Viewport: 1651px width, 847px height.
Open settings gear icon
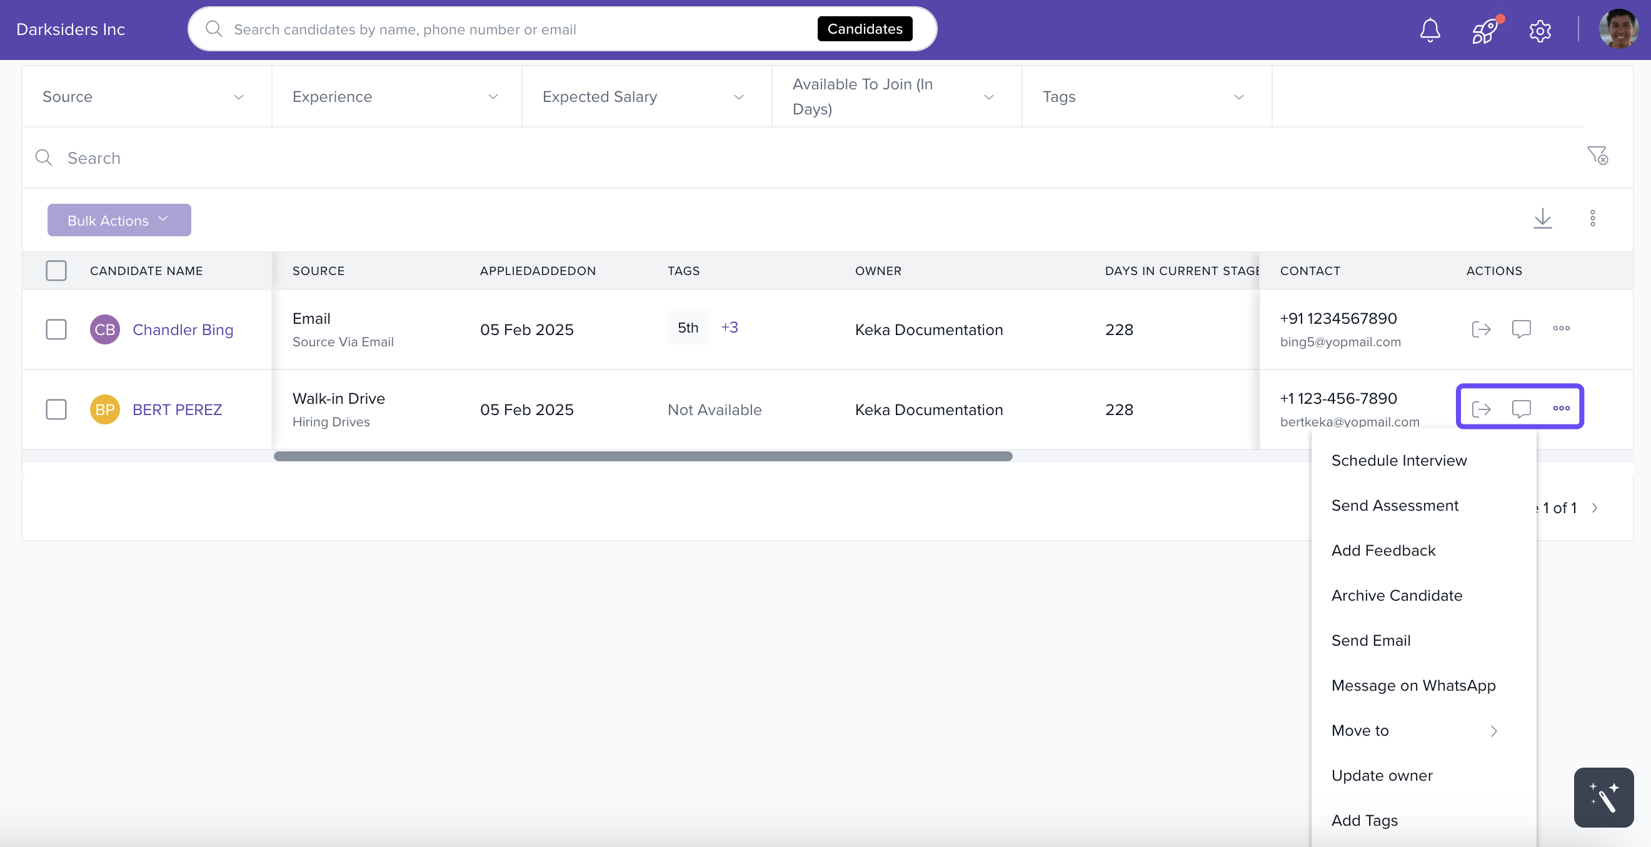tap(1540, 30)
